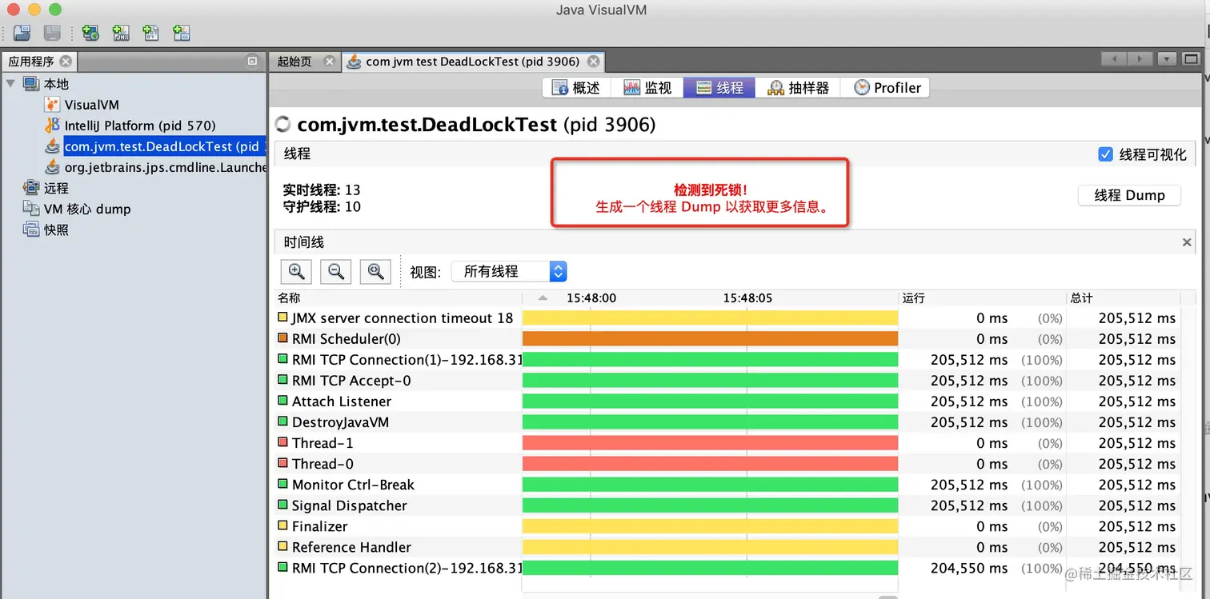Select the Monitor Ctrl-Break thread
Image resolution: width=1210 pixels, height=599 pixels.
click(353, 485)
